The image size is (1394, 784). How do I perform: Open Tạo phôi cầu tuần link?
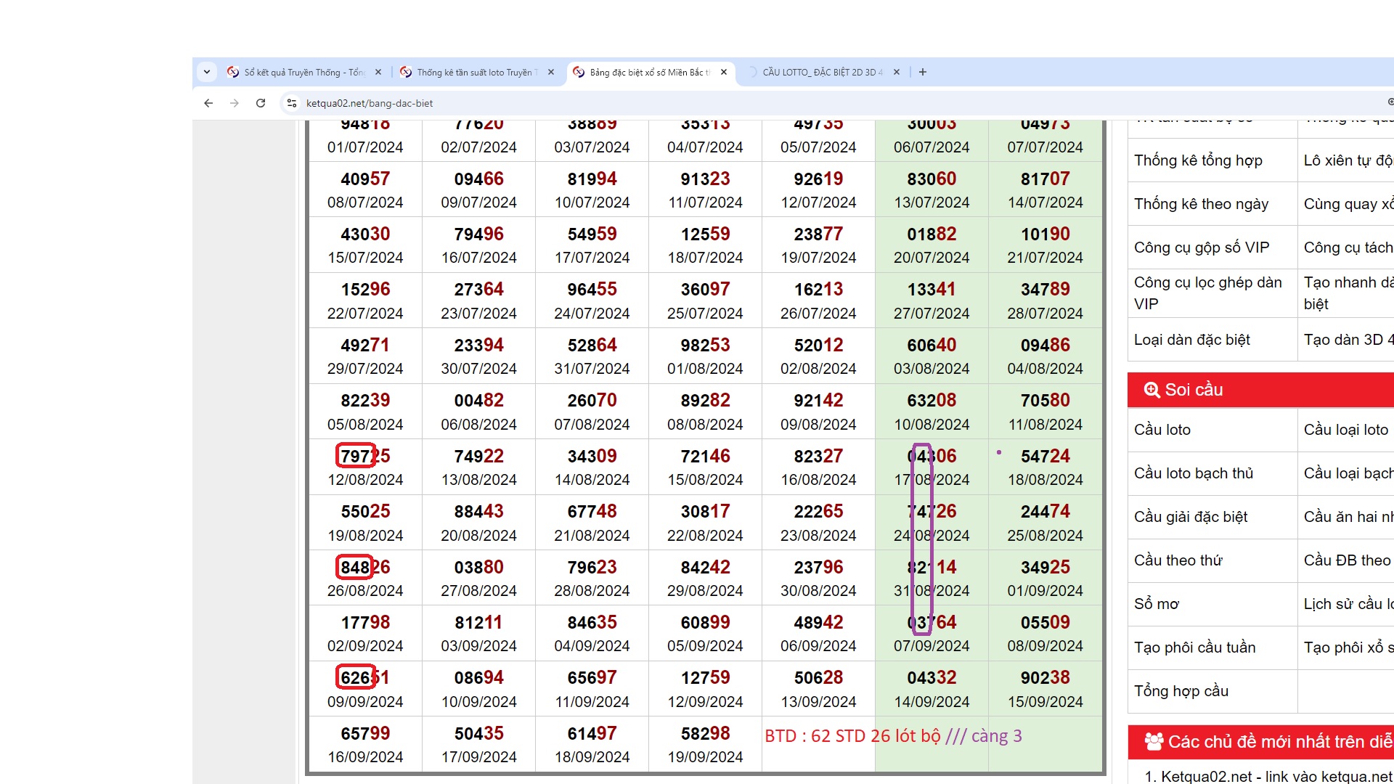point(1194,648)
